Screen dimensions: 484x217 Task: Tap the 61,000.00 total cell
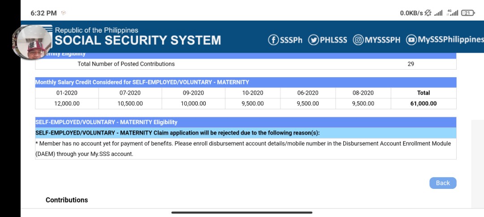pyautogui.click(x=423, y=104)
